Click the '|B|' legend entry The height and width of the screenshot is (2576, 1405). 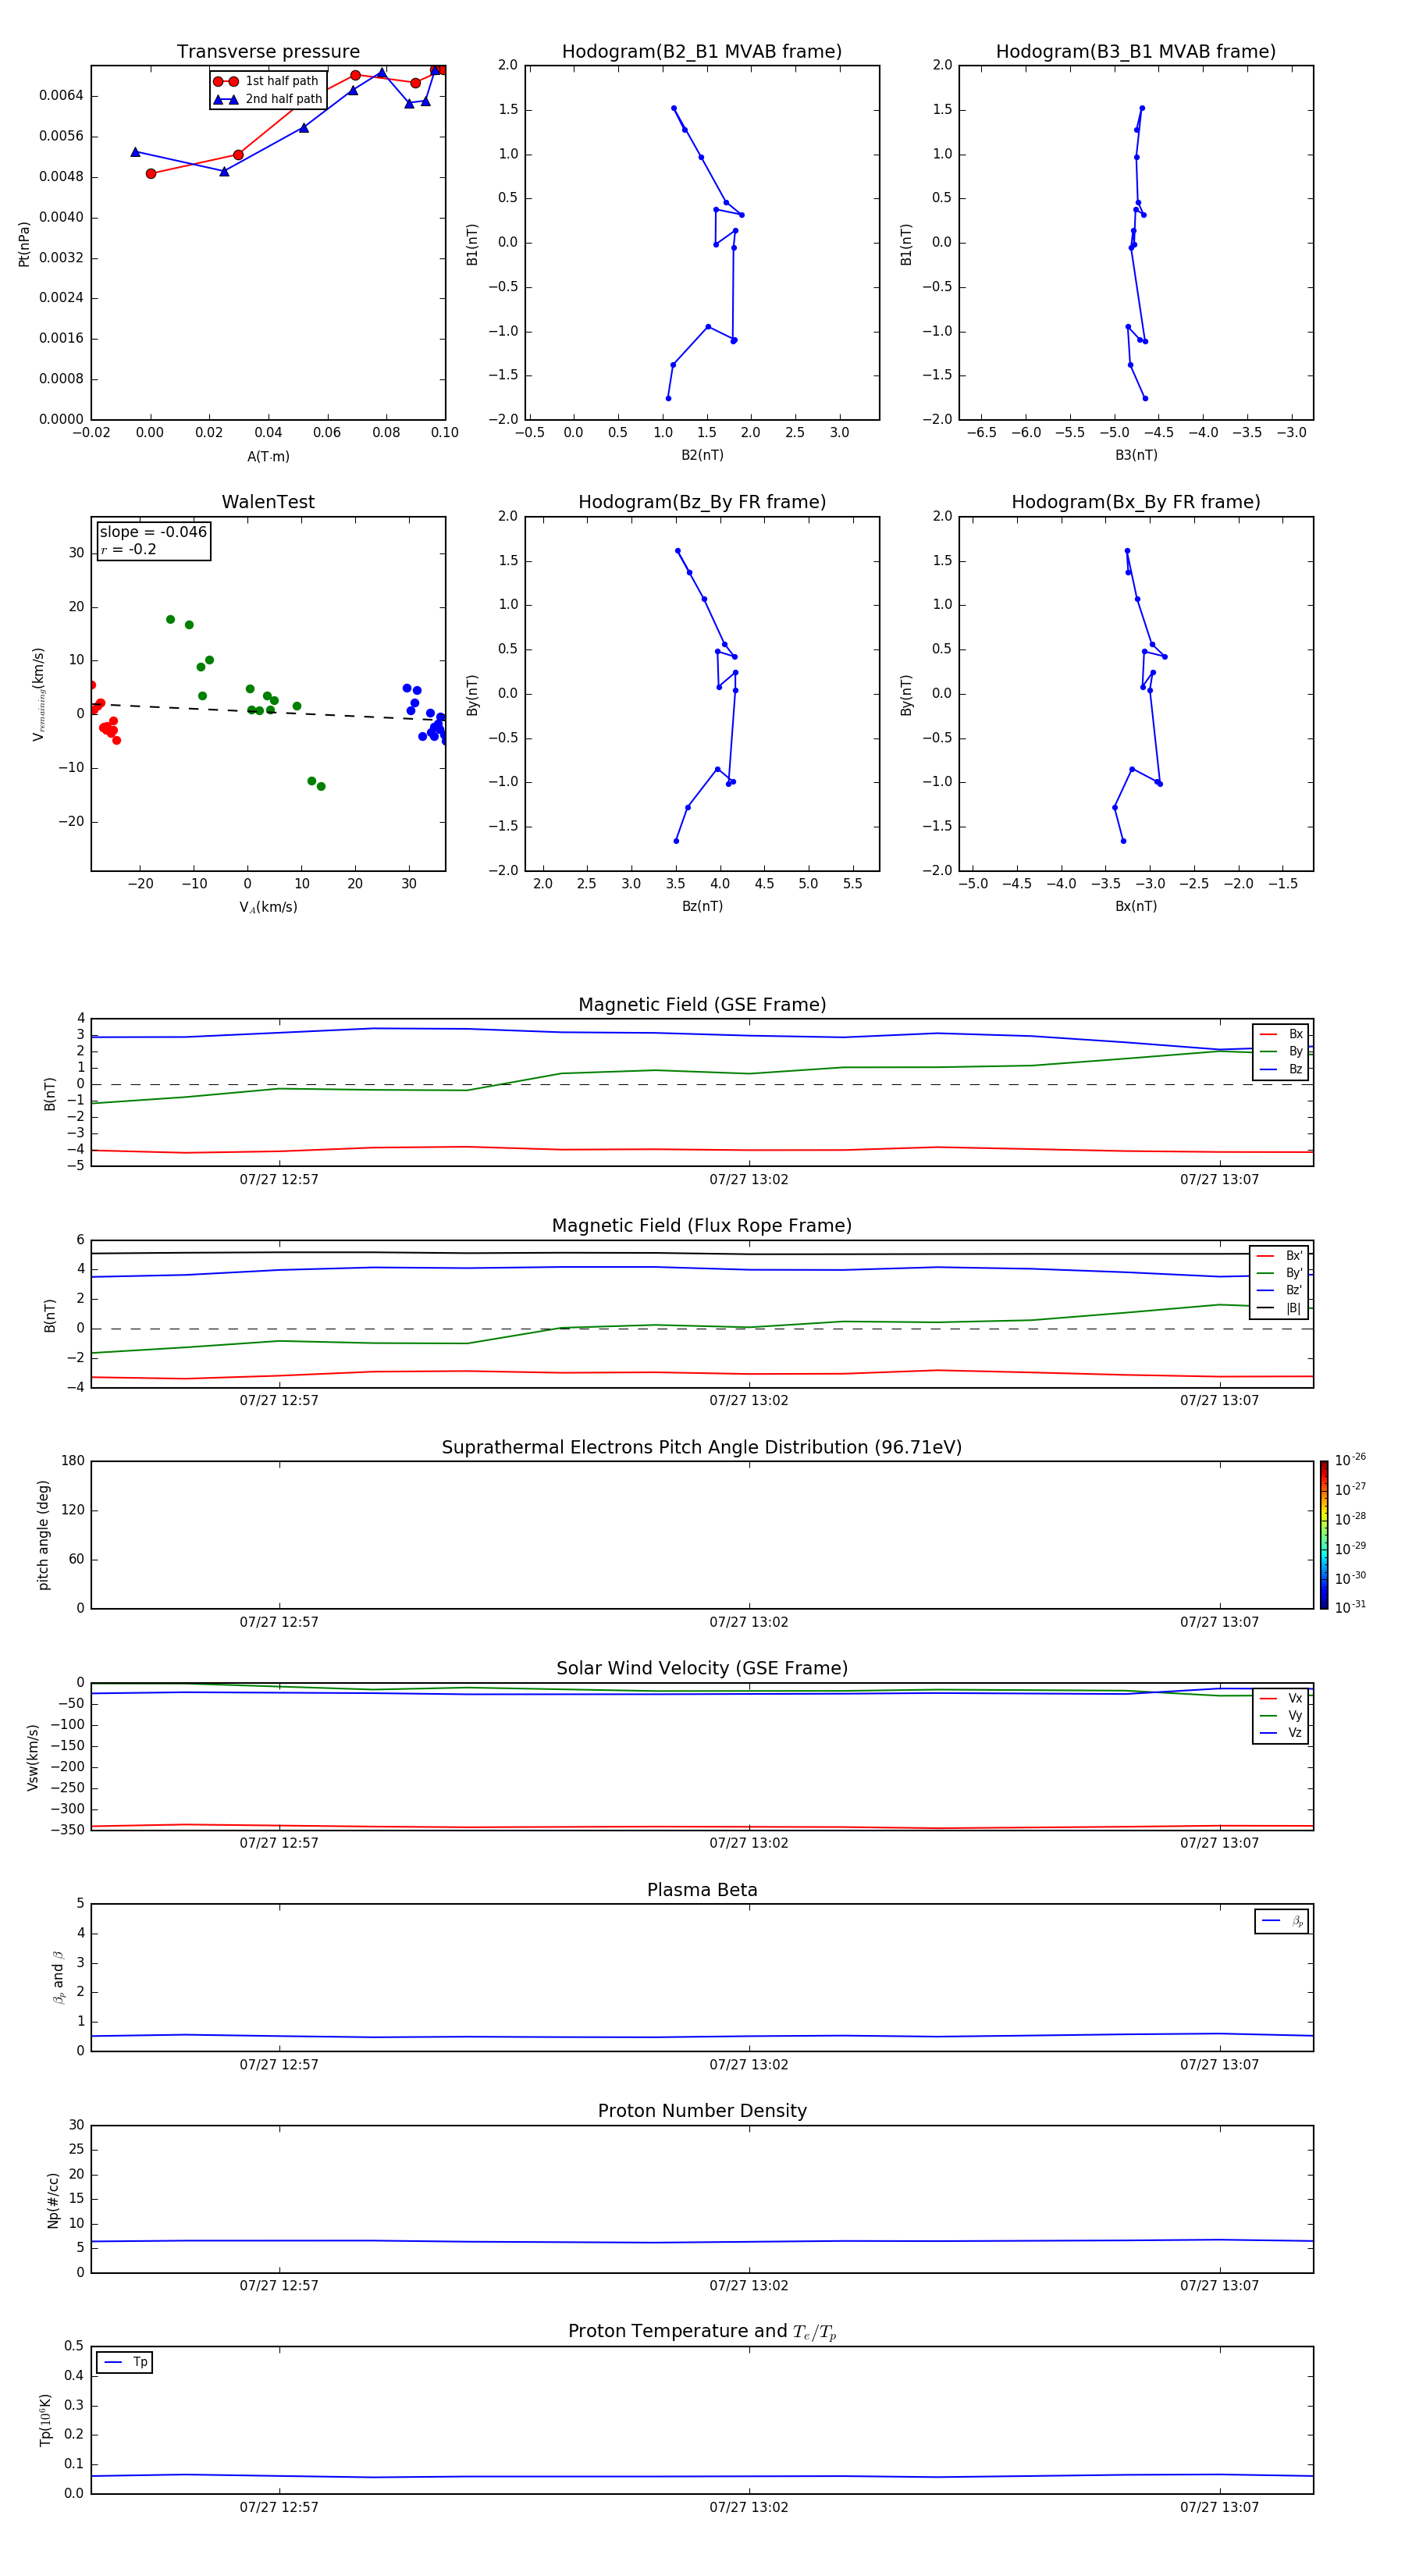1279,1308
